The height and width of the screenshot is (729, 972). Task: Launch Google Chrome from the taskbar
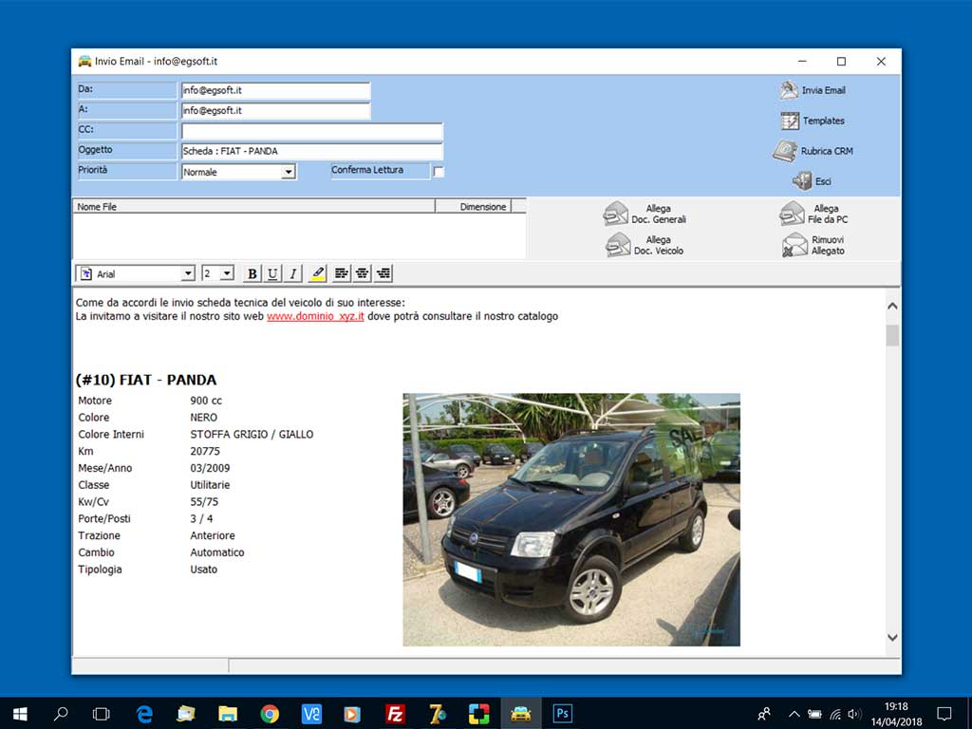269,714
